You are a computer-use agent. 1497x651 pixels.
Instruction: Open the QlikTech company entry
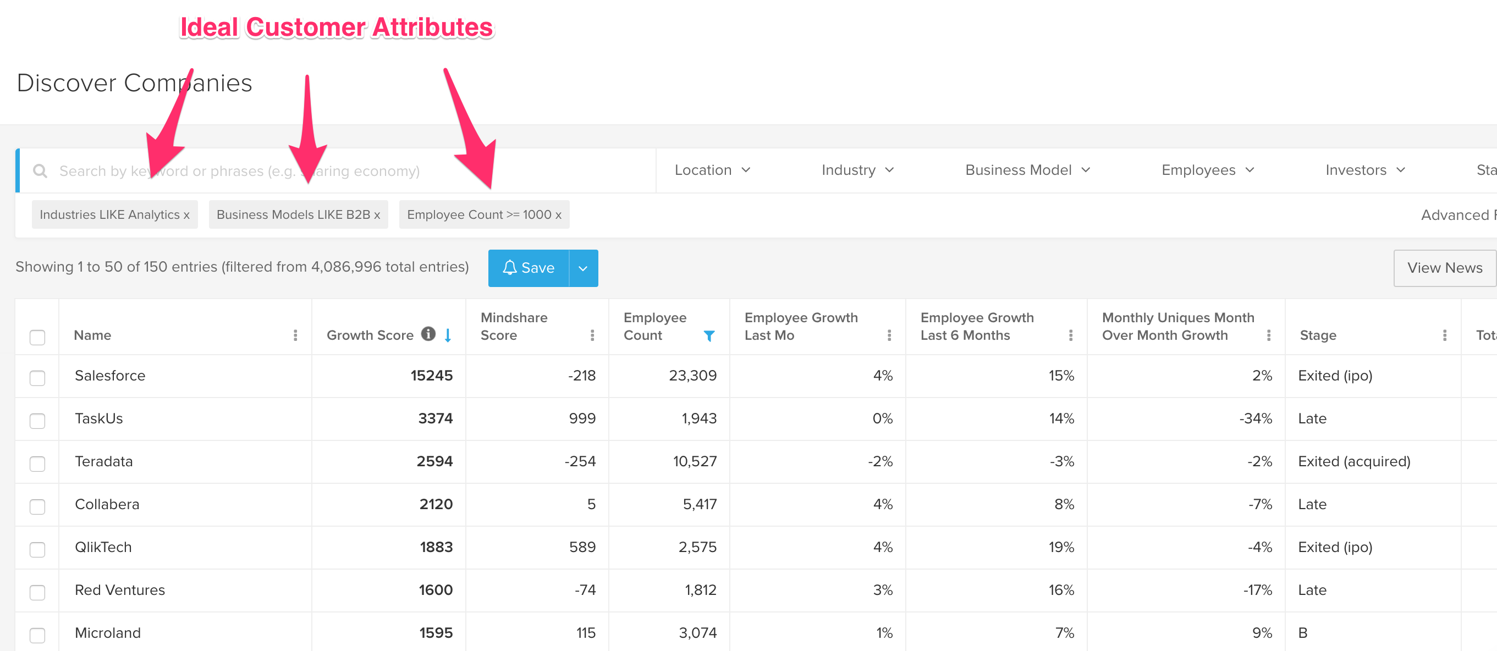[x=103, y=548]
